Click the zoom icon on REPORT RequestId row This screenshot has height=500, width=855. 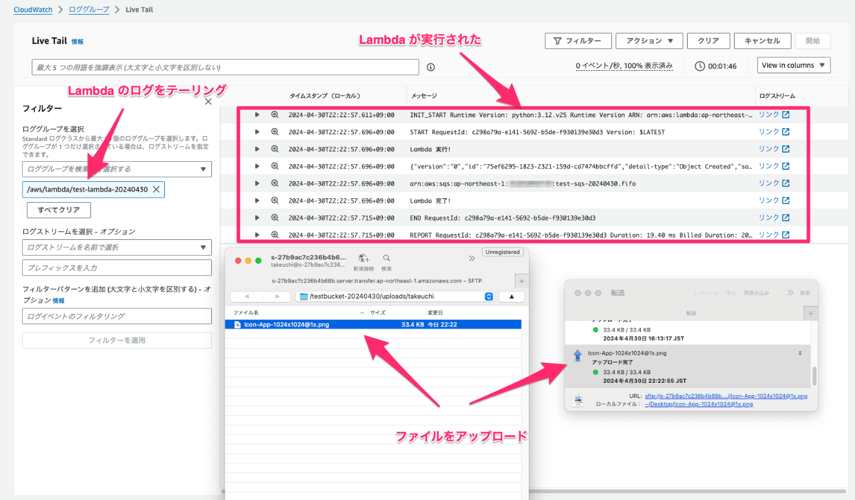coord(275,234)
